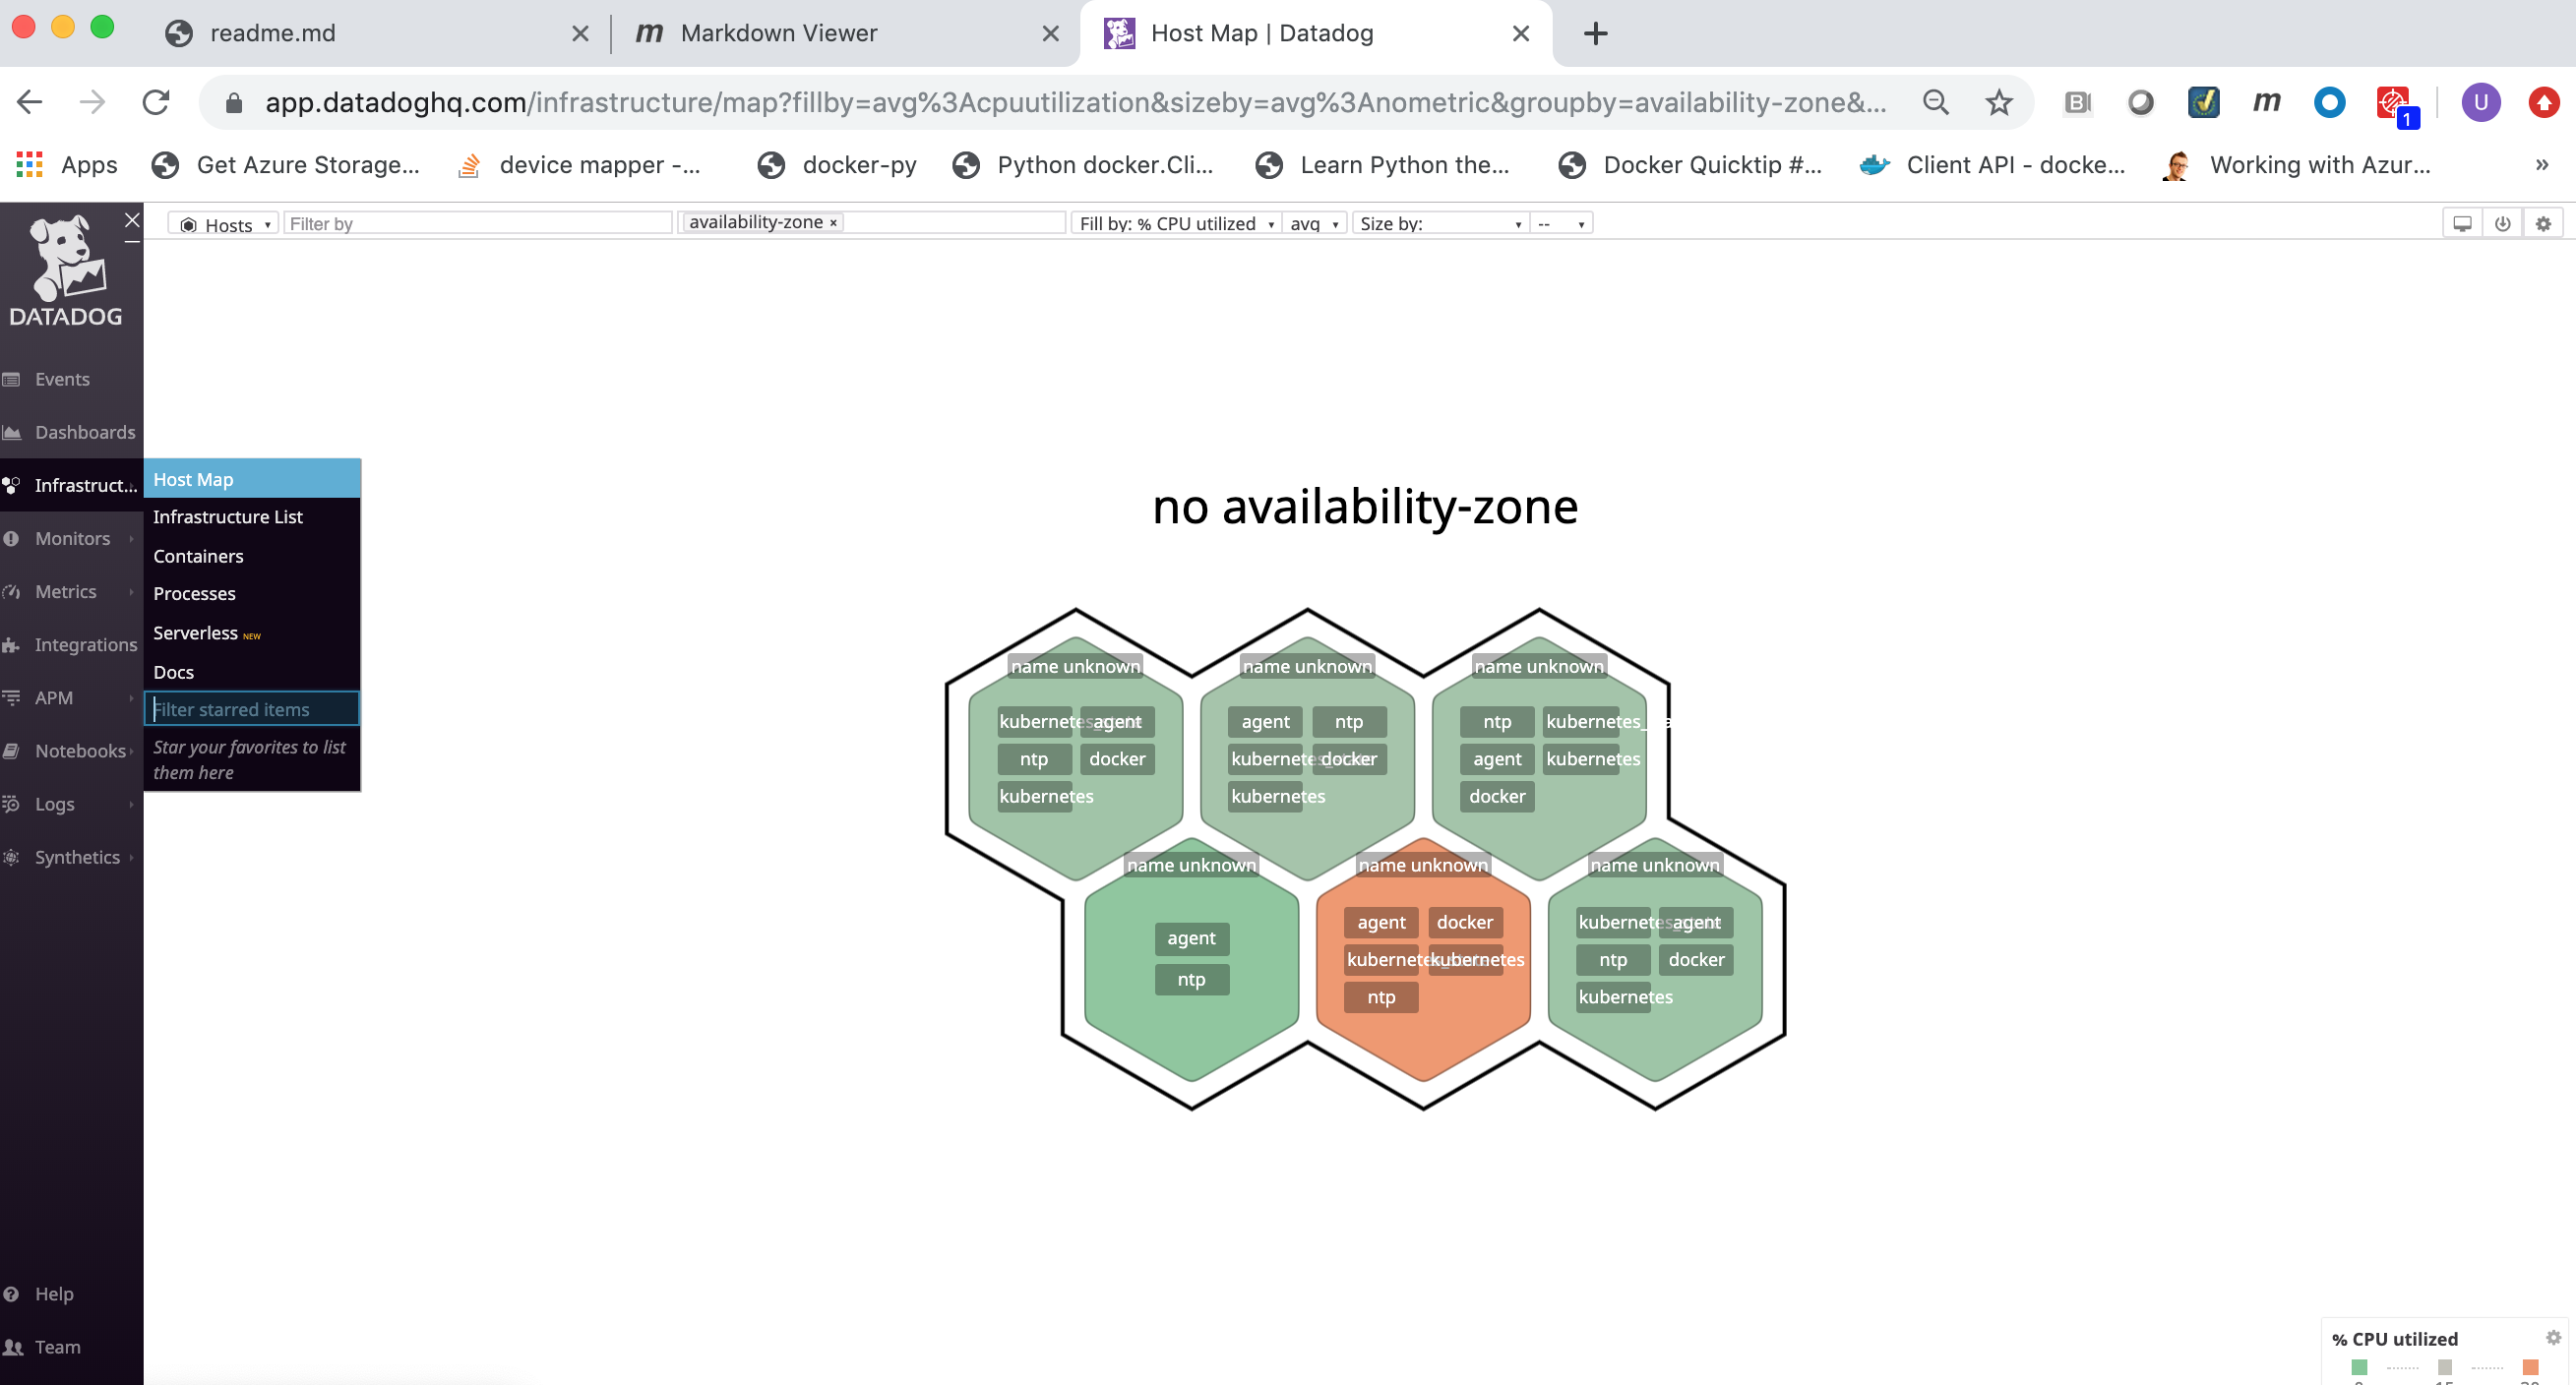Image resolution: width=2576 pixels, height=1385 pixels.
Task: Click the Filter by input field
Action: pos(478,223)
